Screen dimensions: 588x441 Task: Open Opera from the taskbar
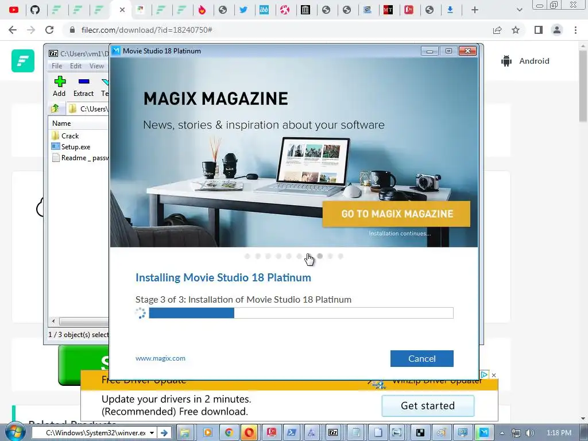pos(249,433)
